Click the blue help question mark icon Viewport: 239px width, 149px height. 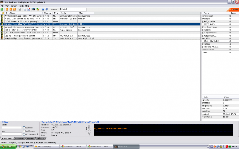[x=43, y=10]
